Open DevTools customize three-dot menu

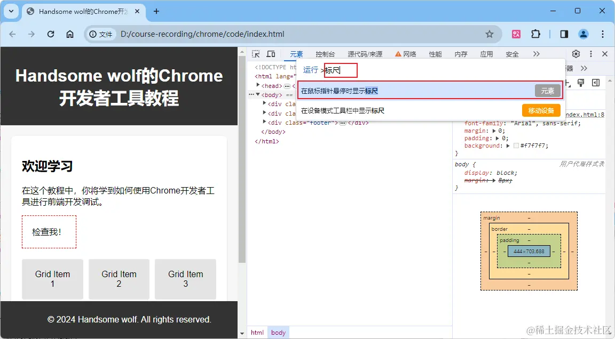point(590,54)
